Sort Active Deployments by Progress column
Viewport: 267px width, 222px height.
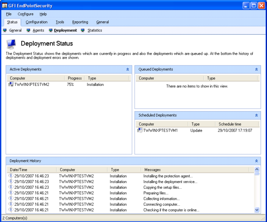tap(75, 78)
